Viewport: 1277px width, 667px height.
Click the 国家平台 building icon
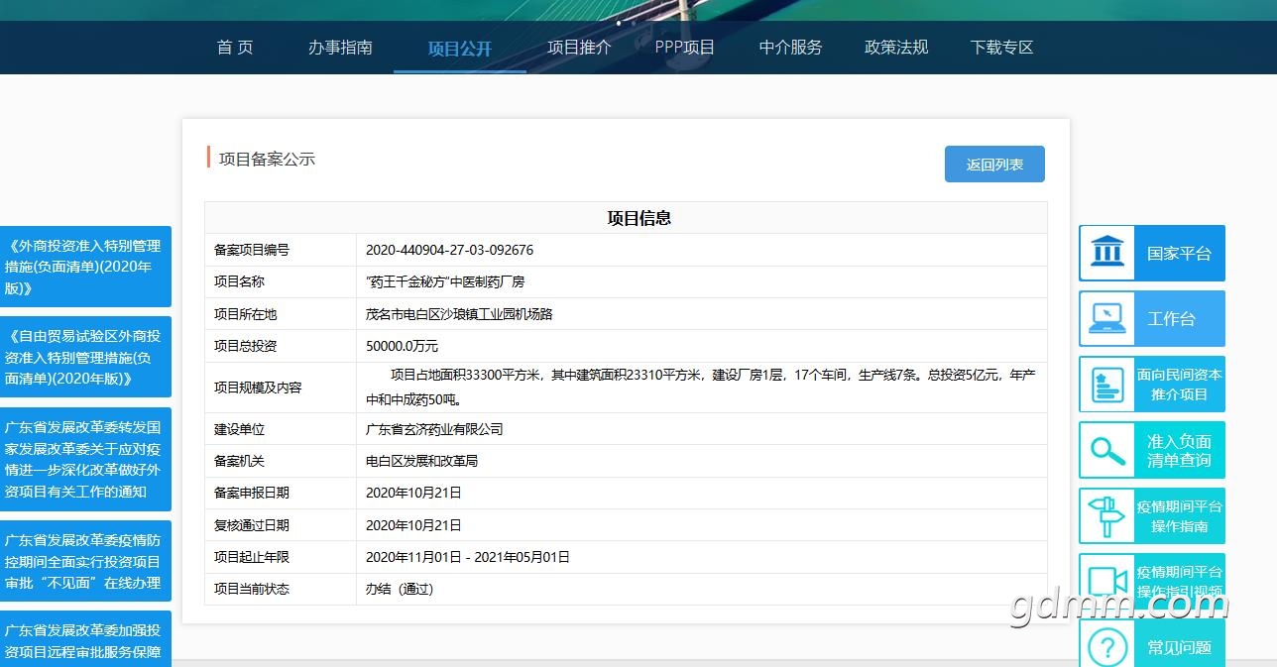[1106, 253]
